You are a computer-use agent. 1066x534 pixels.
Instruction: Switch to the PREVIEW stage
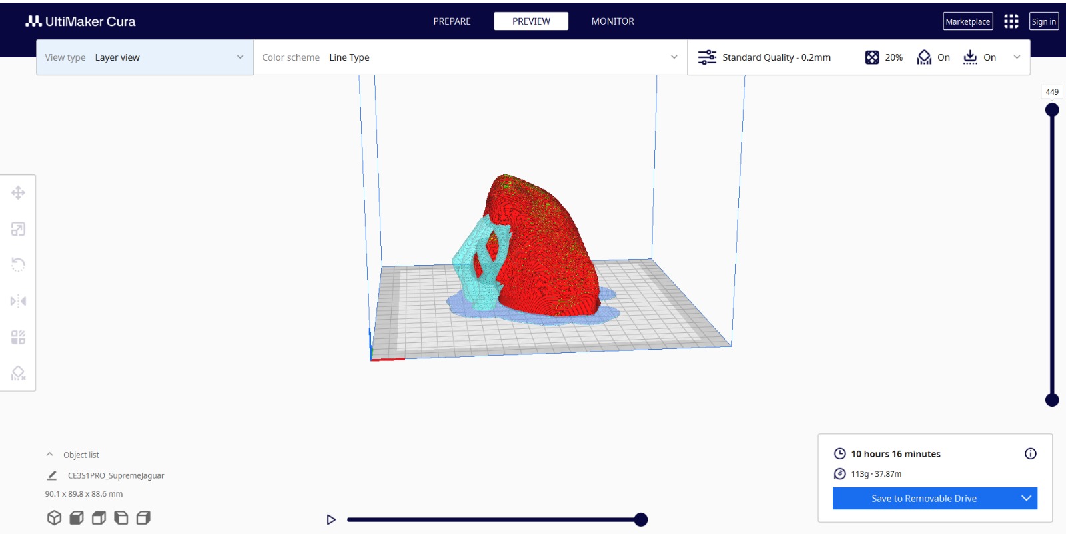click(531, 21)
